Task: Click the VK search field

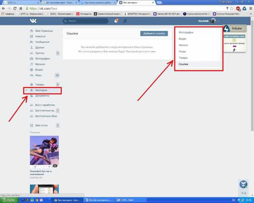Action: (x=86, y=21)
